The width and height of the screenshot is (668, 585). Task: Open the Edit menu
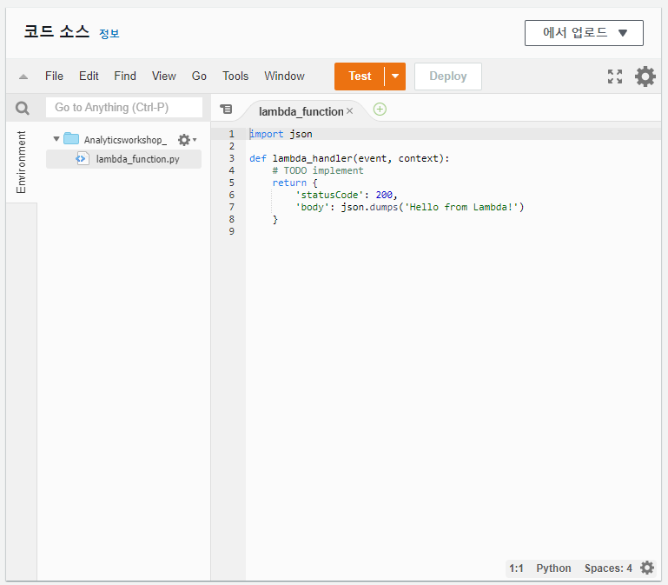(89, 76)
